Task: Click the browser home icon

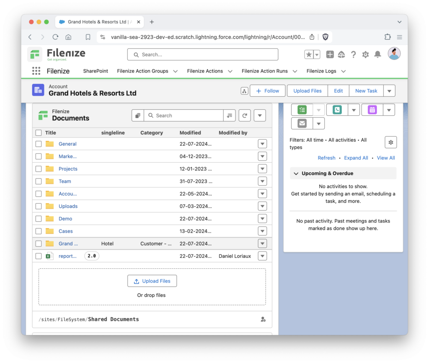Action: [x=68, y=37]
